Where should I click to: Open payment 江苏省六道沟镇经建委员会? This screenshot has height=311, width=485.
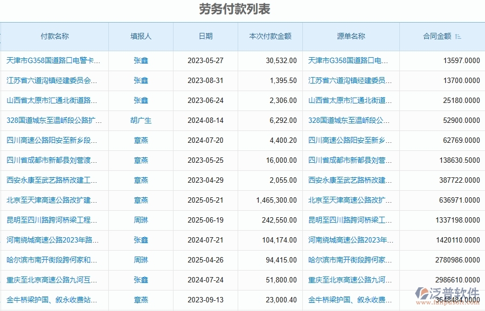click(x=50, y=80)
